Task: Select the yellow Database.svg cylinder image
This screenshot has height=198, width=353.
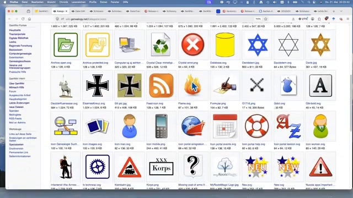Action: click(x=225, y=45)
